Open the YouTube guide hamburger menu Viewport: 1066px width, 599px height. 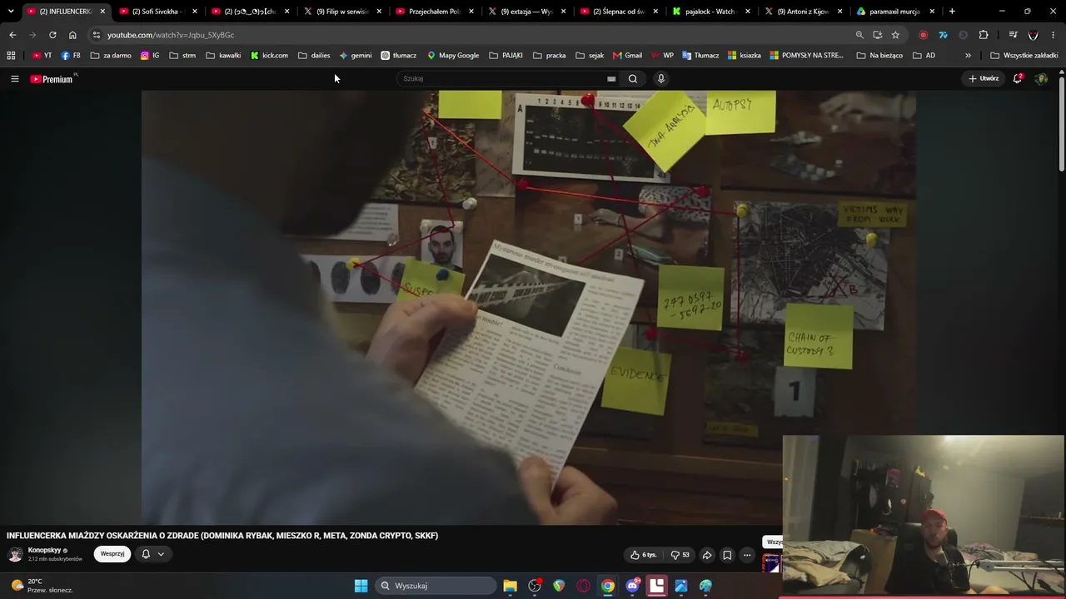[14, 79]
